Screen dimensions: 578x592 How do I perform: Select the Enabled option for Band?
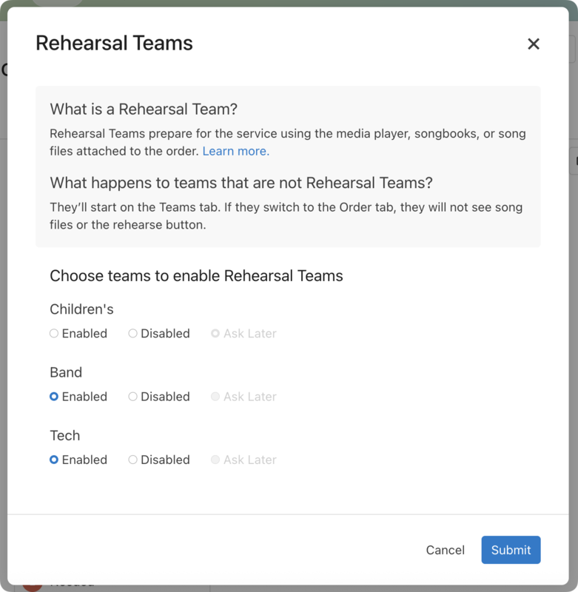[x=53, y=397]
